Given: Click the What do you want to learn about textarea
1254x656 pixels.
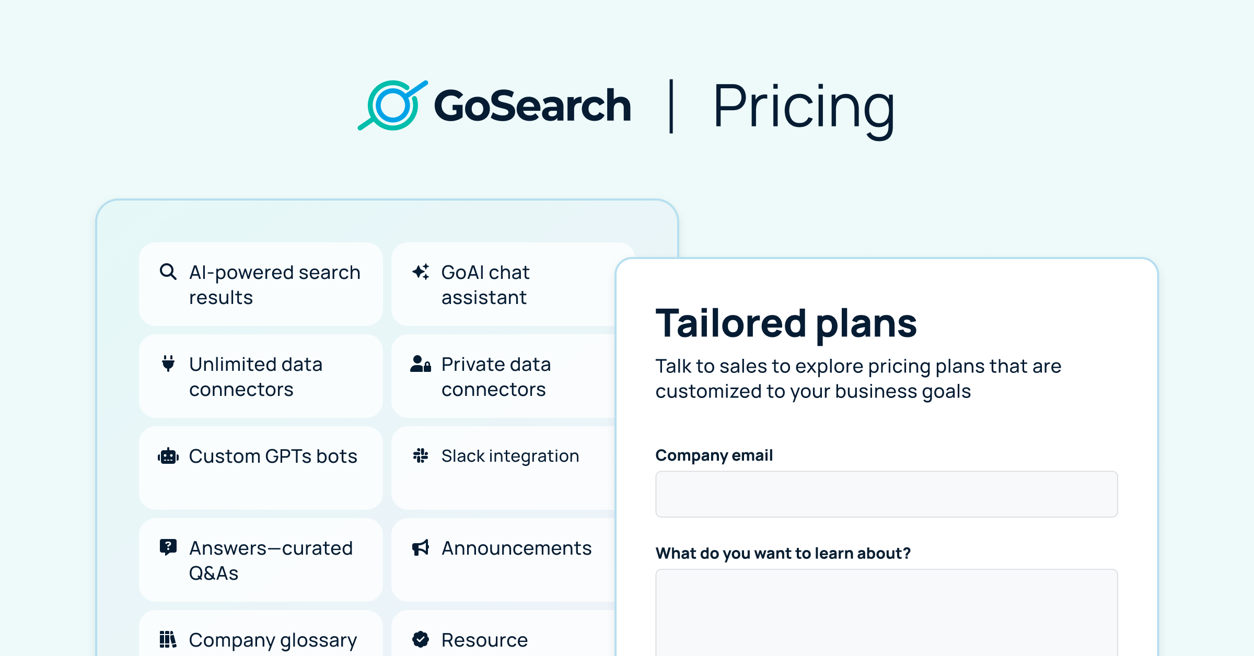Looking at the screenshot, I should [886, 611].
